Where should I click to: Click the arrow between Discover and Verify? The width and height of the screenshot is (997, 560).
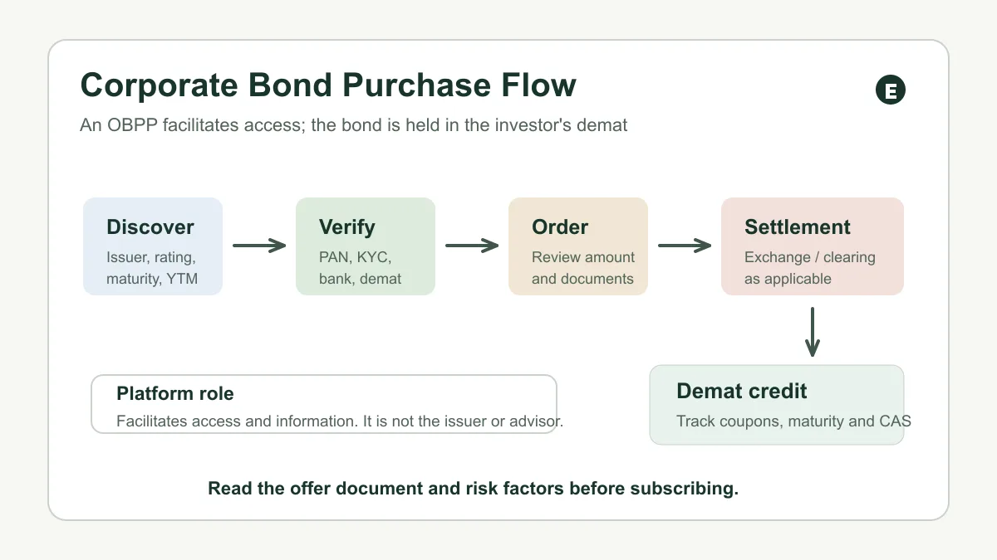259,246
